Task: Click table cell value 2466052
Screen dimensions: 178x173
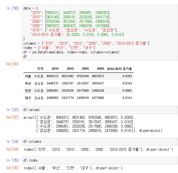Action: 53,98
